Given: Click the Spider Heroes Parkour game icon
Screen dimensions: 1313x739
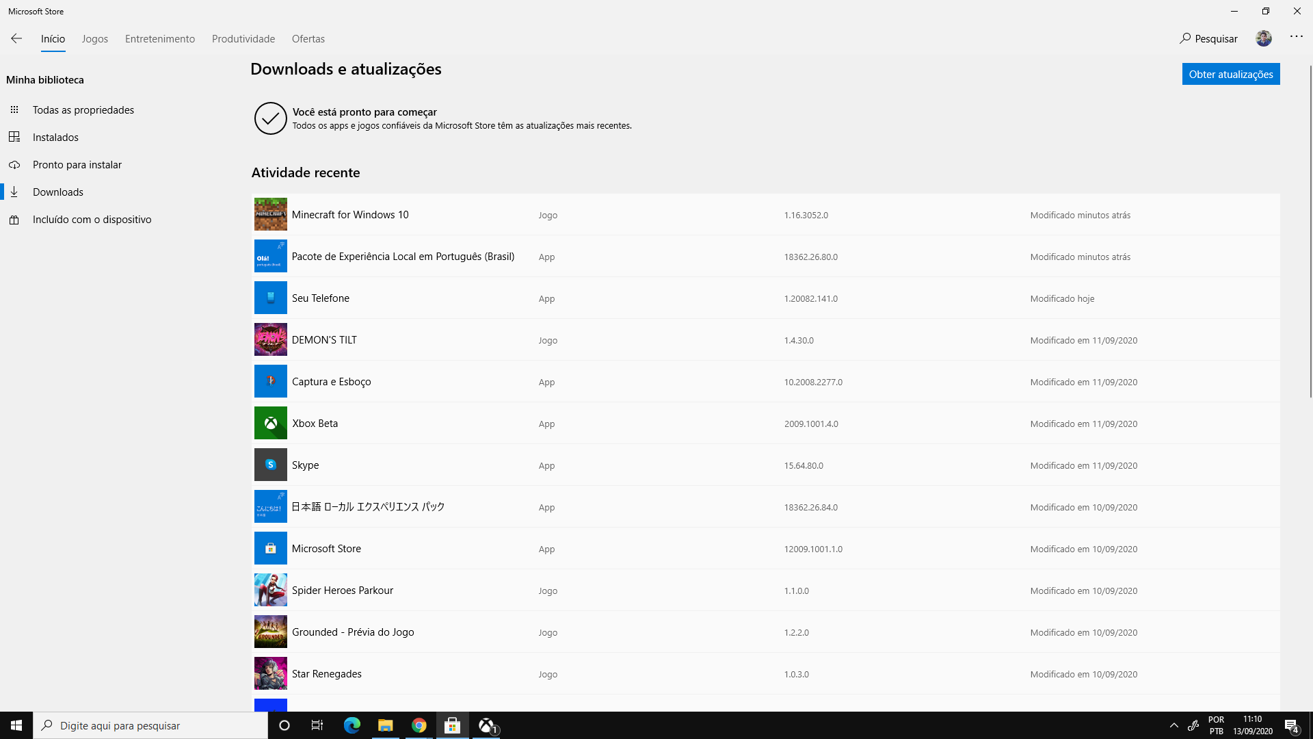Looking at the screenshot, I should pos(269,589).
